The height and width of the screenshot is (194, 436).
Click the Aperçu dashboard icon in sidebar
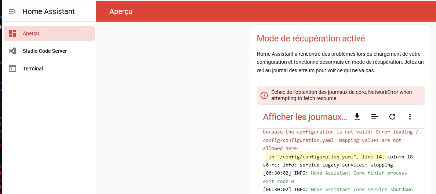(12, 33)
